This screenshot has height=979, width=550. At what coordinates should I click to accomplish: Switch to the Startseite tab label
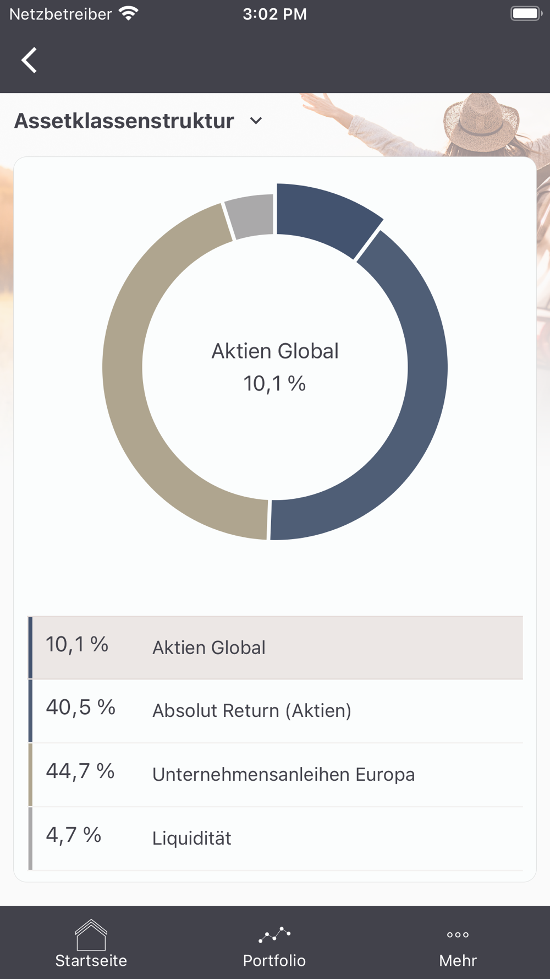[91, 960]
